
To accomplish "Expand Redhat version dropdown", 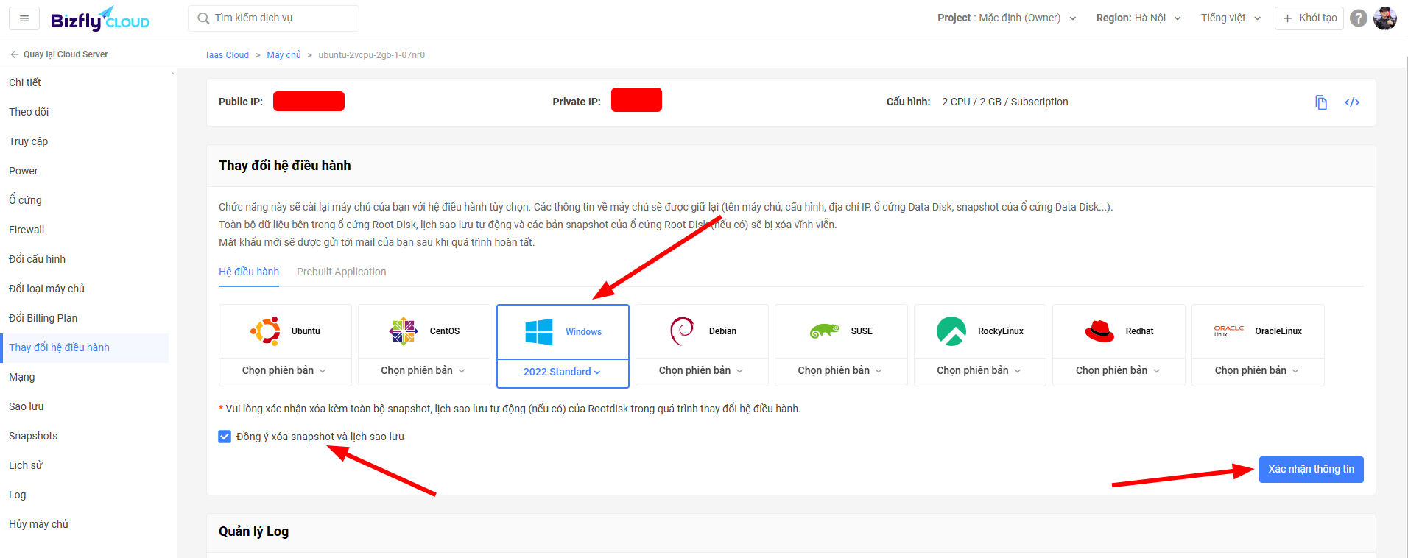I will [1119, 371].
